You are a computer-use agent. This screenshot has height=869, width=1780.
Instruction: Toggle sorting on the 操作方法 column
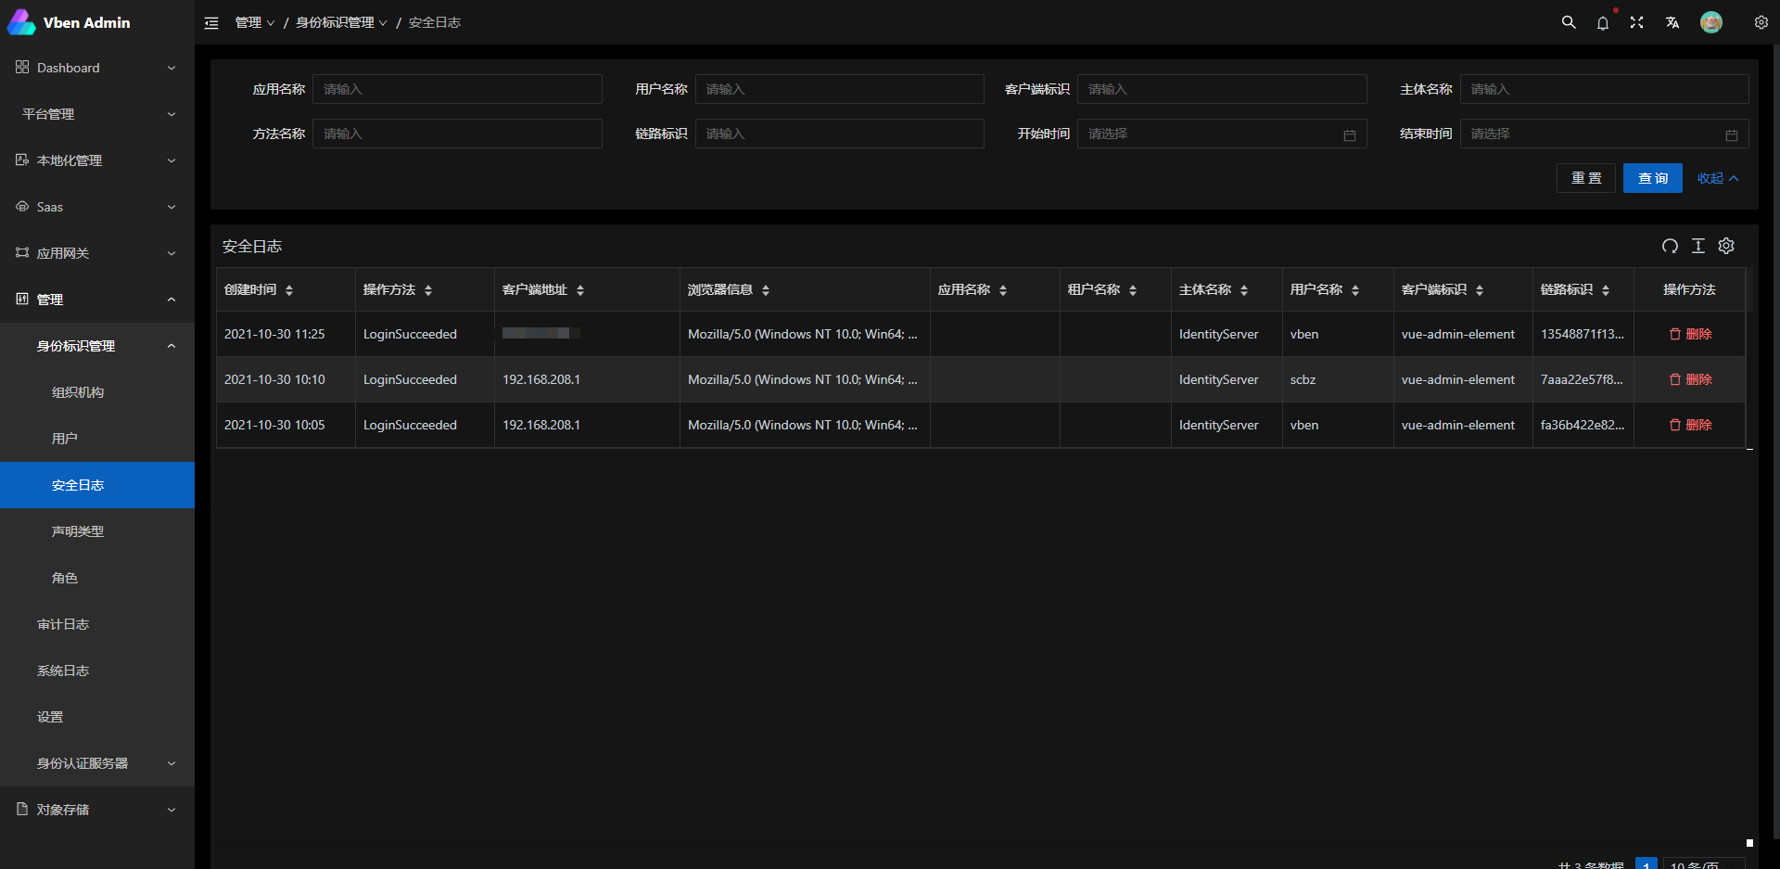(x=427, y=289)
